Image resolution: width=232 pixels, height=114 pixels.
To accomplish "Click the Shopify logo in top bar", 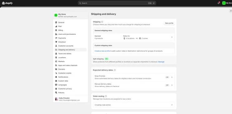I will pyautogui.click(x=7, y=3).
